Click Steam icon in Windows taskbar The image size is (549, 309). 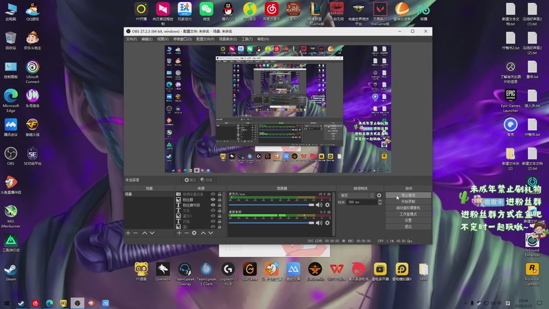21,303
